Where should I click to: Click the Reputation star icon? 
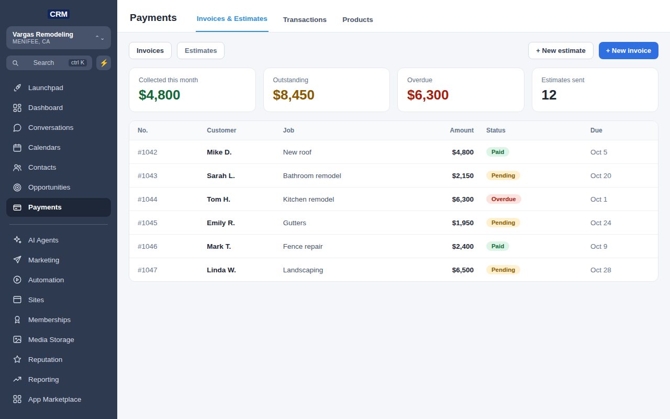(17, 360)
